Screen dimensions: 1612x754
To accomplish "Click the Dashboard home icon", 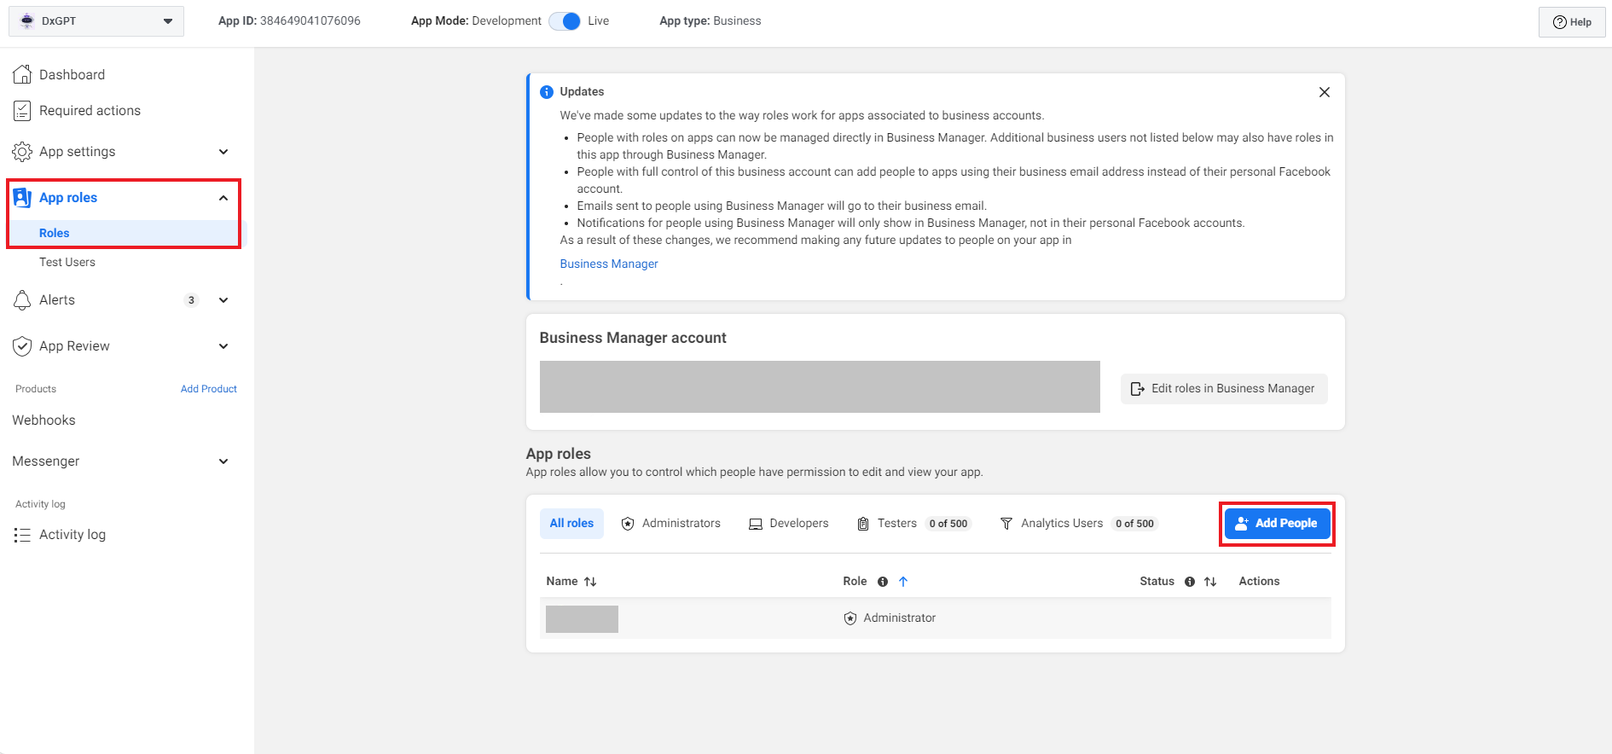I will tap(22, 75).
